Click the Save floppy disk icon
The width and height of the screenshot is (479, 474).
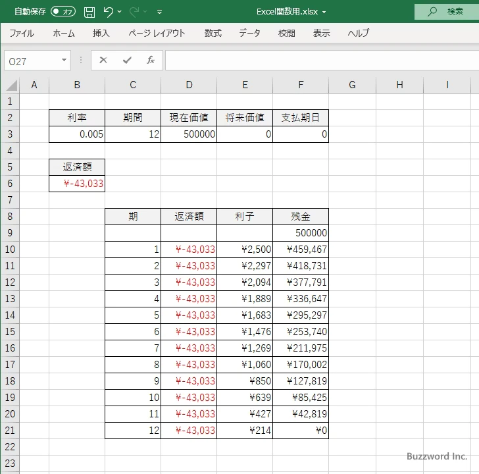pos(89,12)
